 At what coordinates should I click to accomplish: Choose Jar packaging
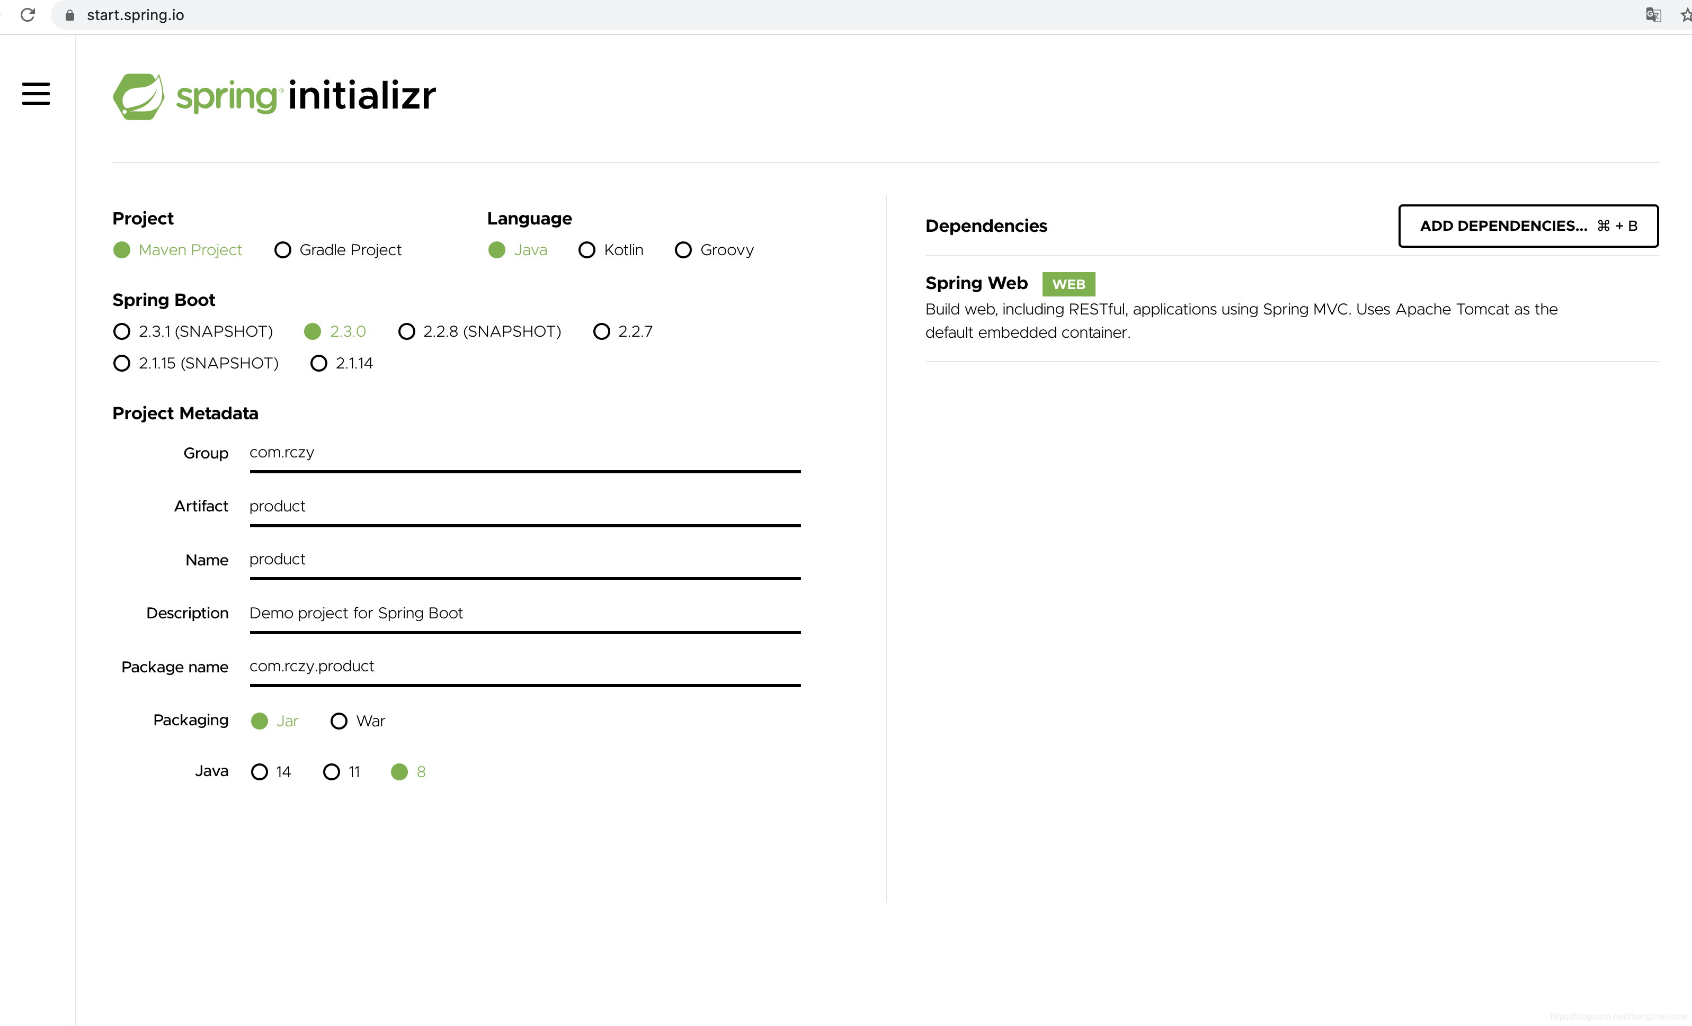275,721
